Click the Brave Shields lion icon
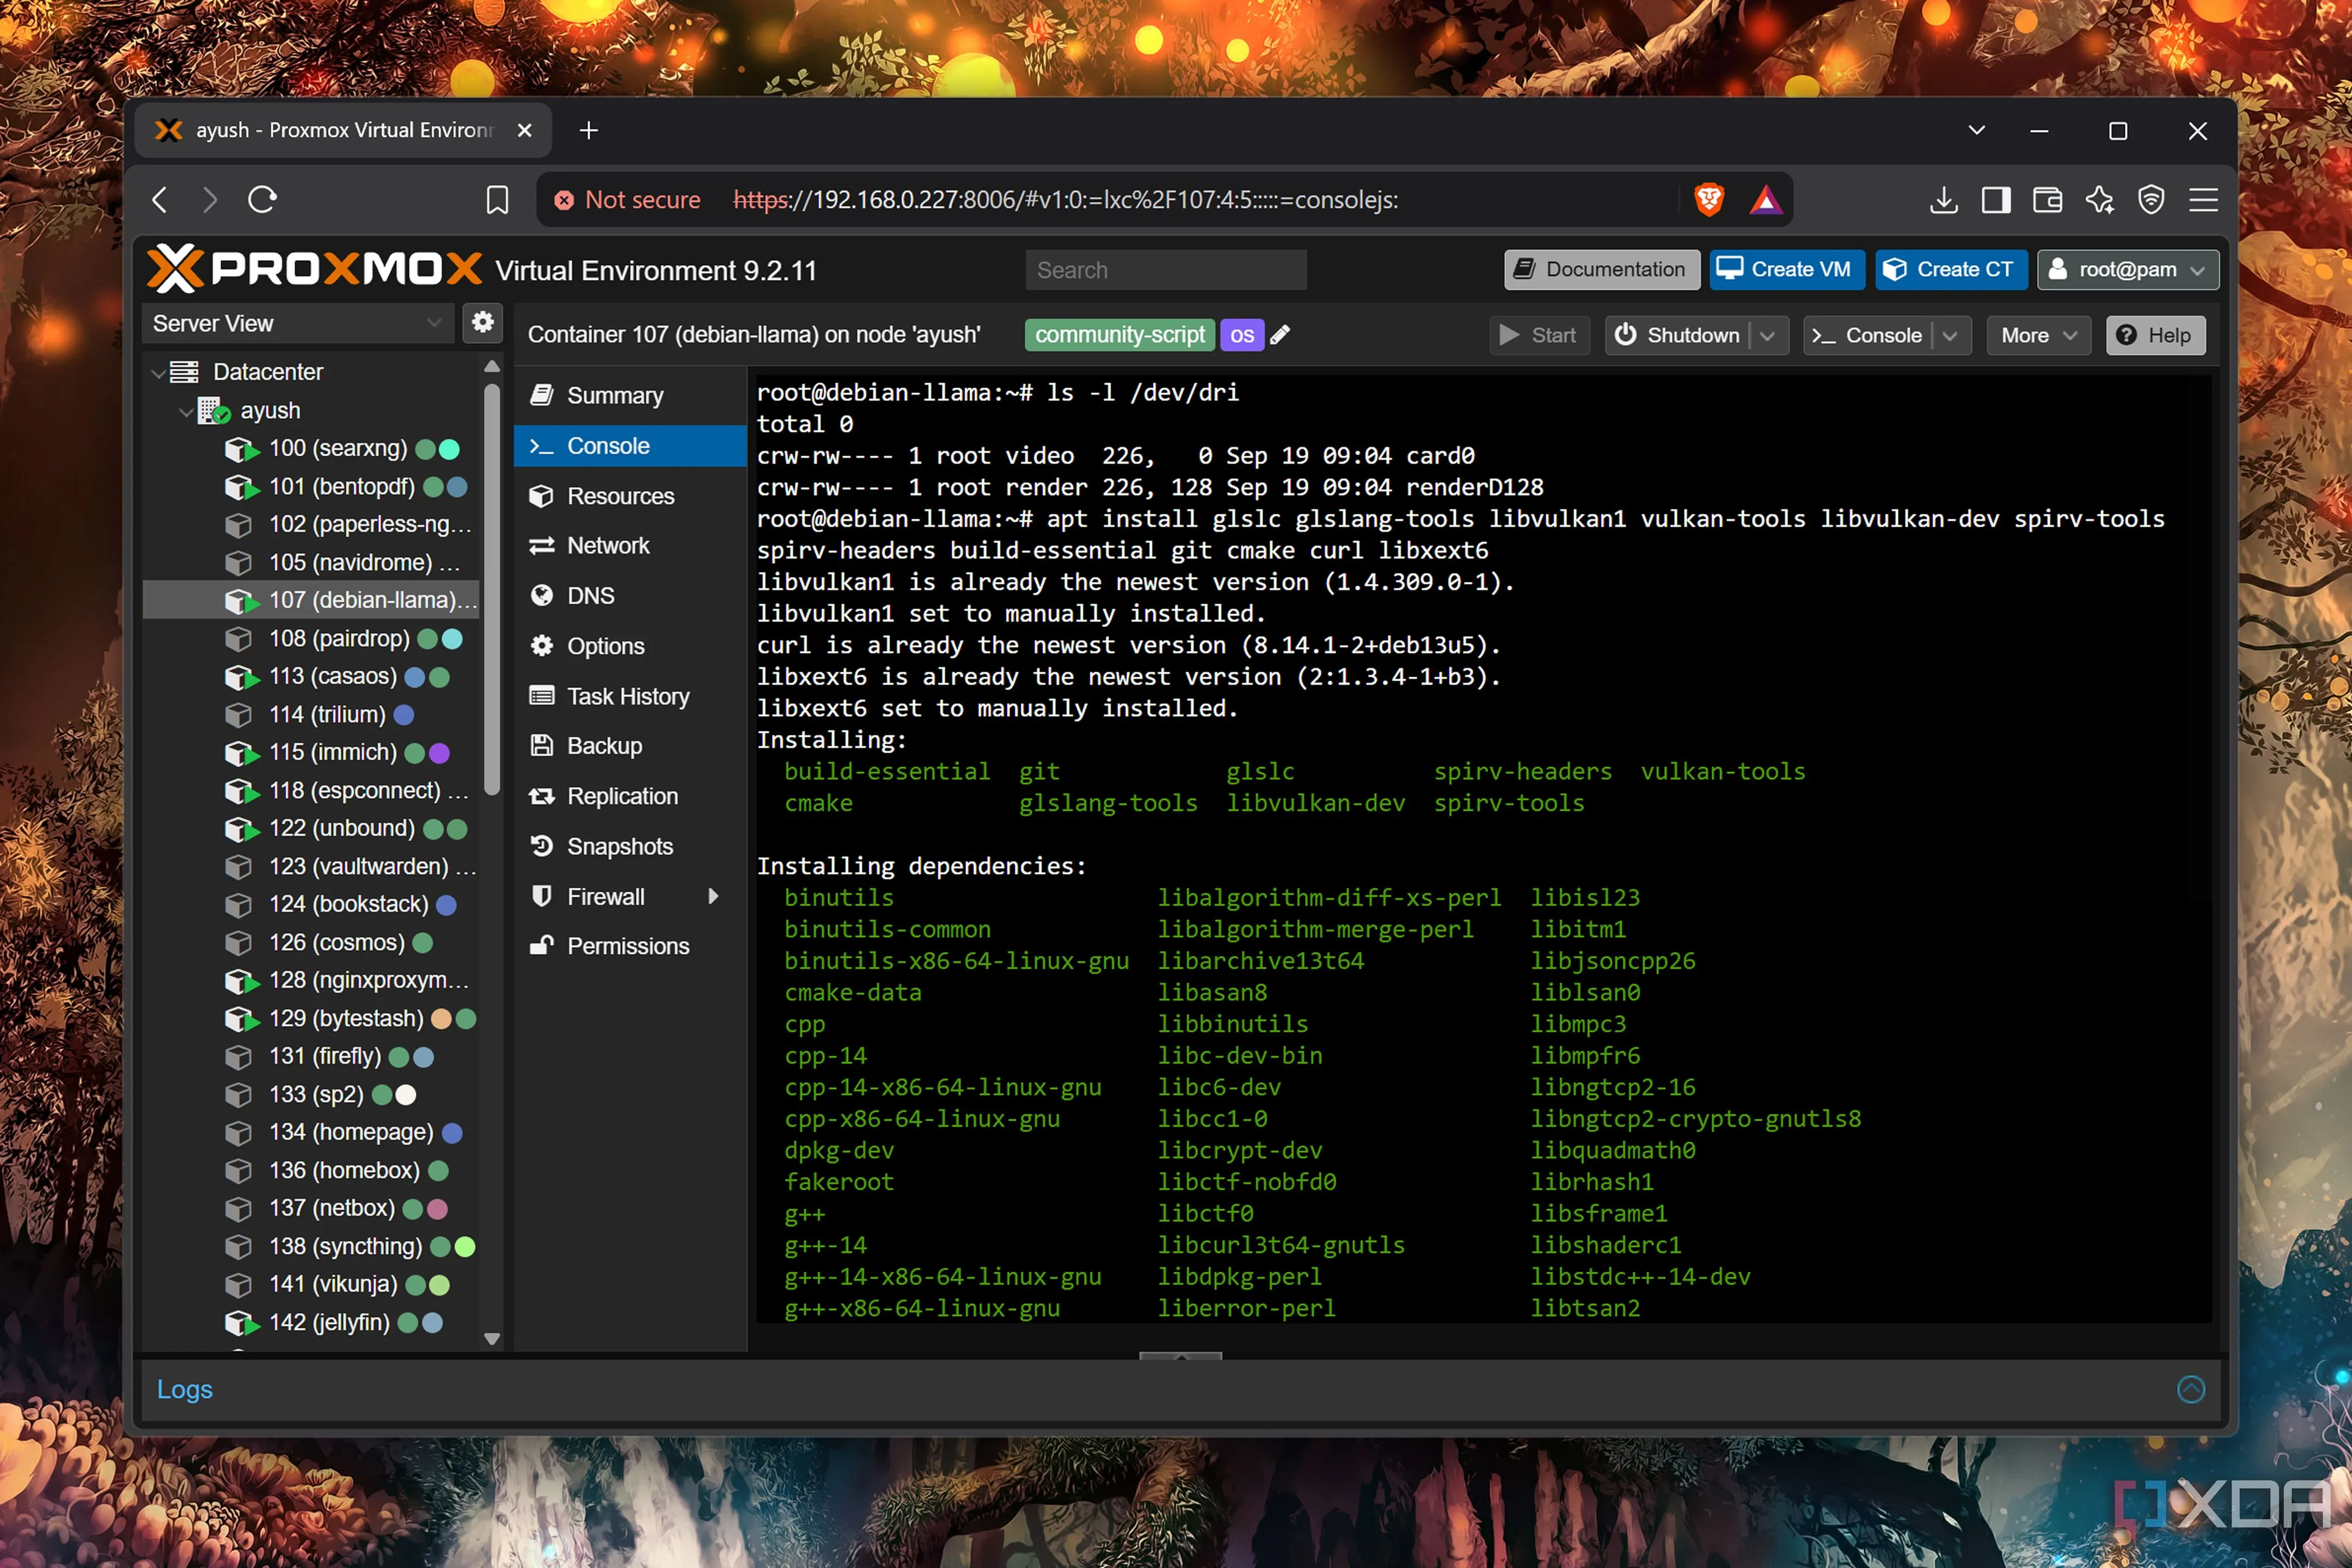This screenshot has height=1568, width=2352. pos(1709,200)
